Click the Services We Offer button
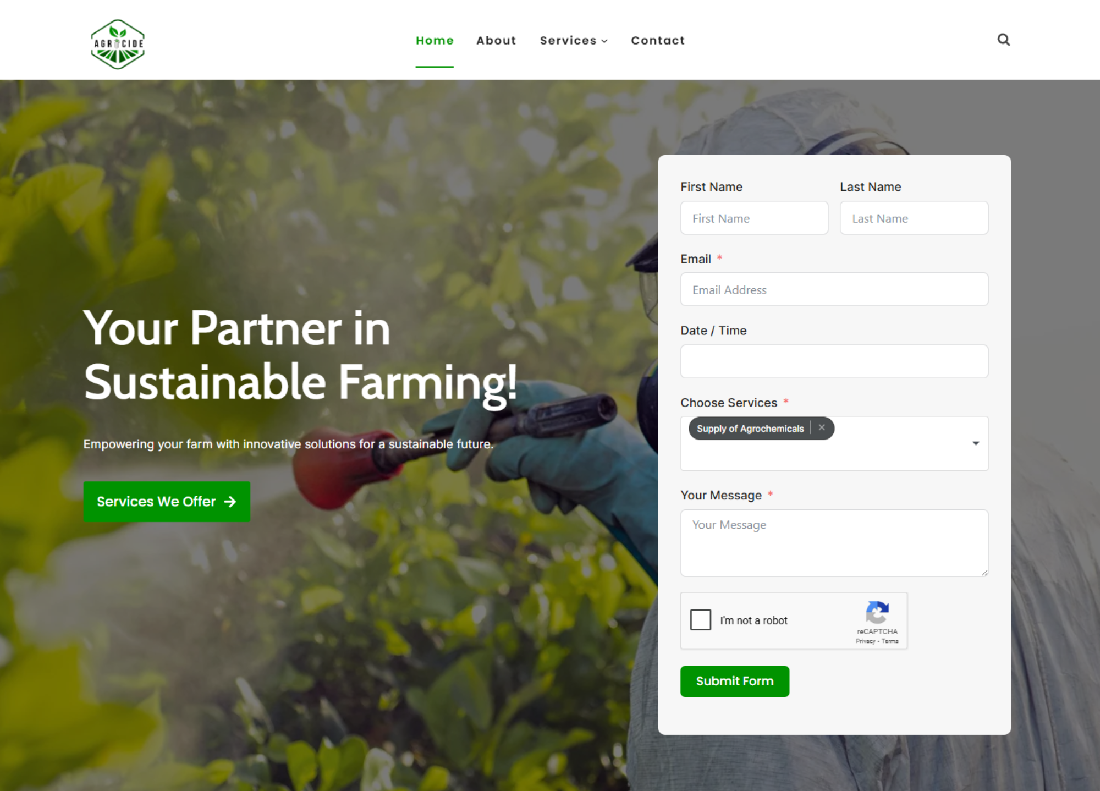This screenshot has width=1100, height=791. coord(167,502)
